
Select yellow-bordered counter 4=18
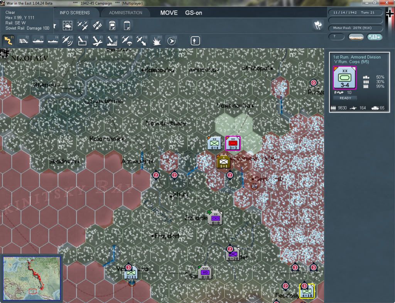pyautogui.click(x=307, y=291)
